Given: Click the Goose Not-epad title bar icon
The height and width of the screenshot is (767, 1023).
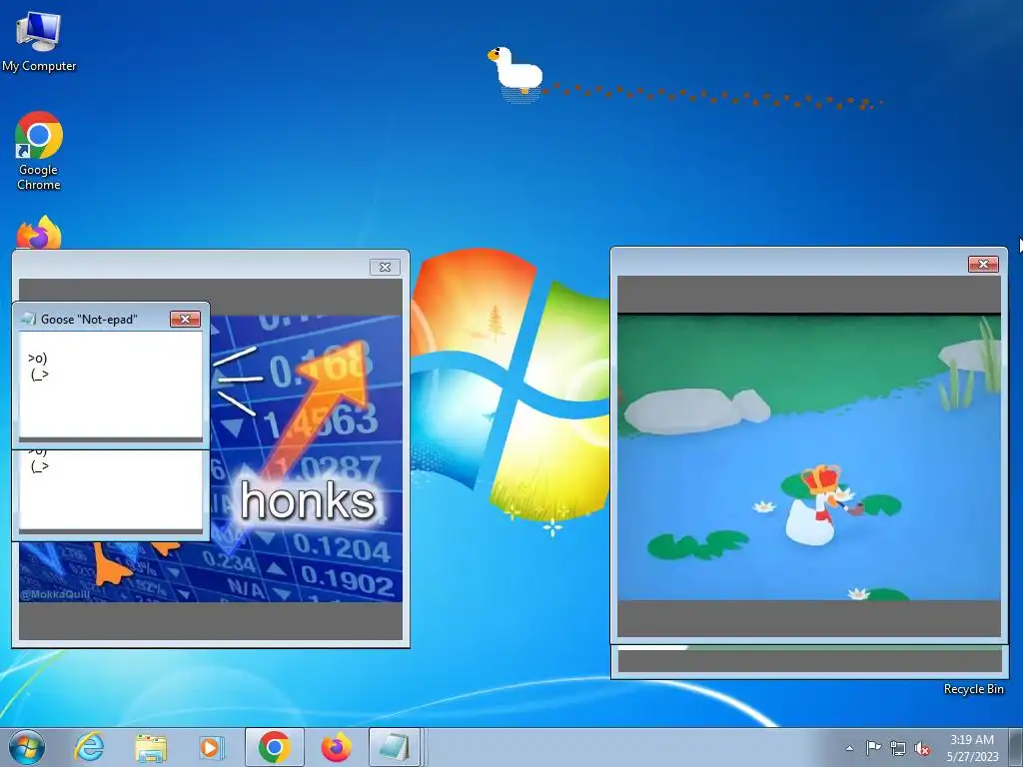Looking at the screenshot, I should coord(27,319).
